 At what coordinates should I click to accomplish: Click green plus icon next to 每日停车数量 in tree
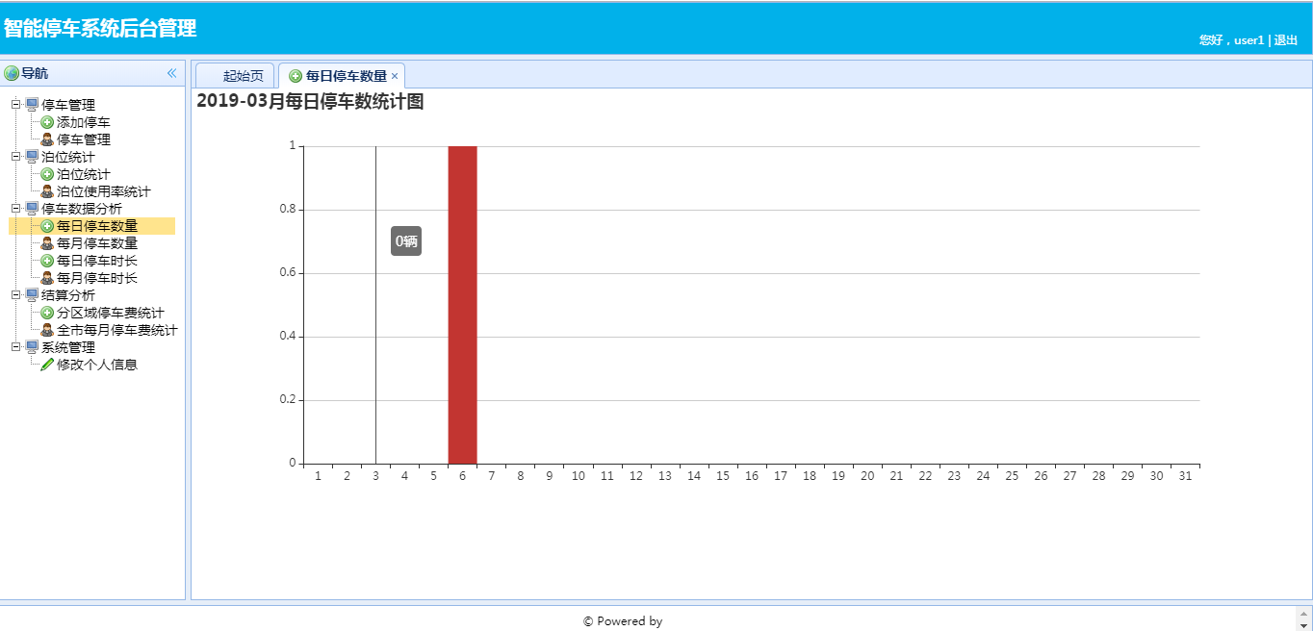(x=47, y=226)
